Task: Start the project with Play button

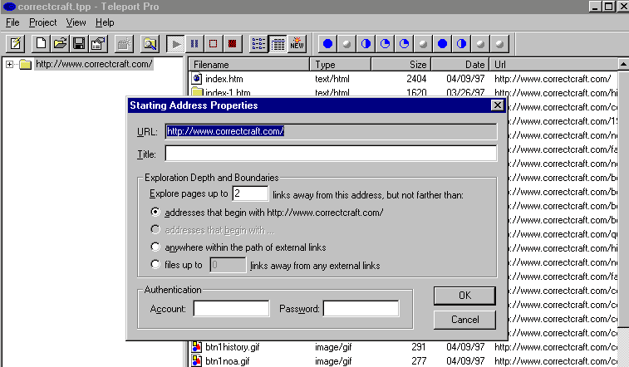Action: click(x=175, y=44)
